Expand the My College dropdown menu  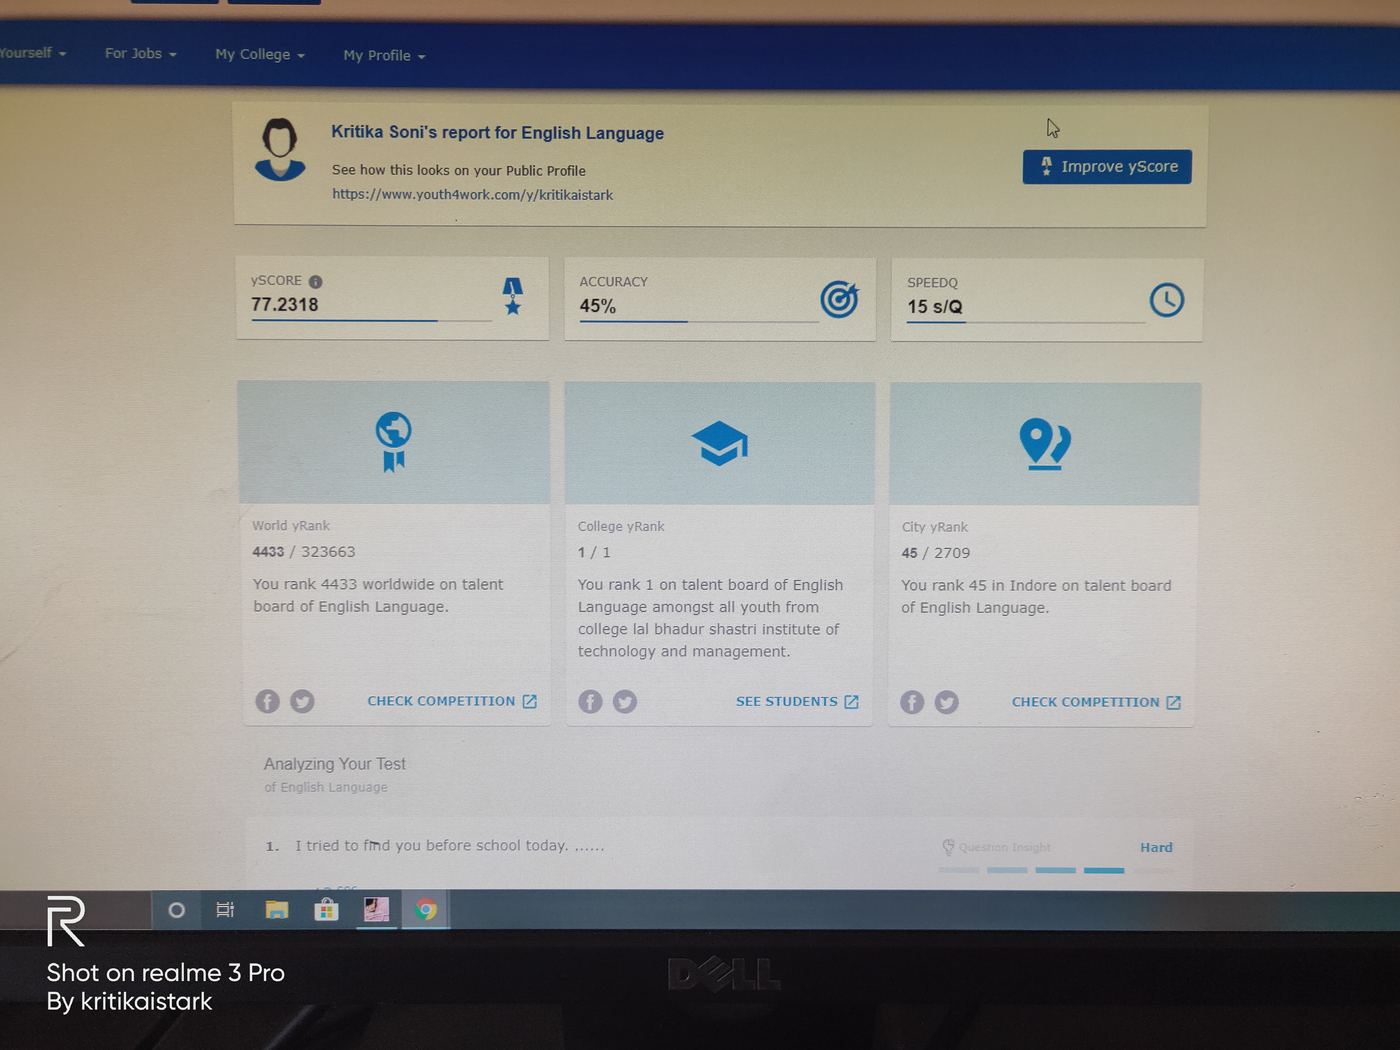click(259, 55)
